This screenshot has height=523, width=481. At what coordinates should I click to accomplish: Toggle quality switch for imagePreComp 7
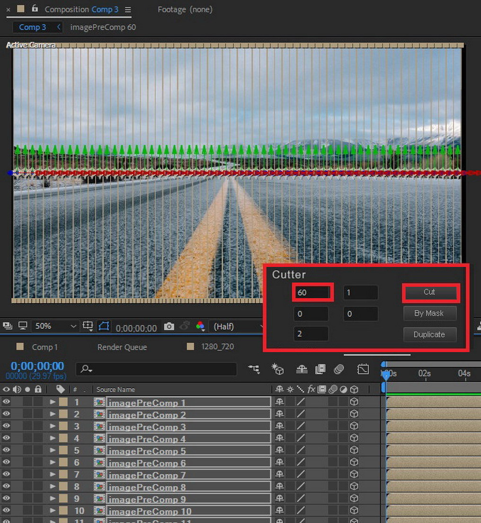[301, 474]
